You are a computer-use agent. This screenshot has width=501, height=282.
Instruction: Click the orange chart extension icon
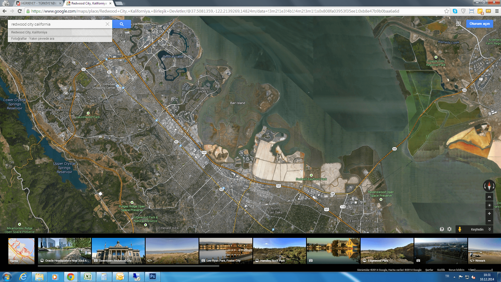click(480, 11)
